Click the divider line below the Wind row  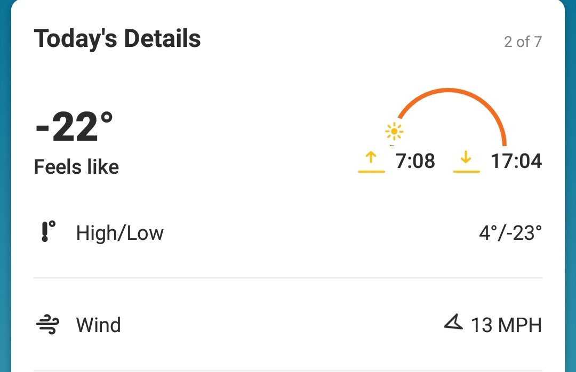point(288,370)
